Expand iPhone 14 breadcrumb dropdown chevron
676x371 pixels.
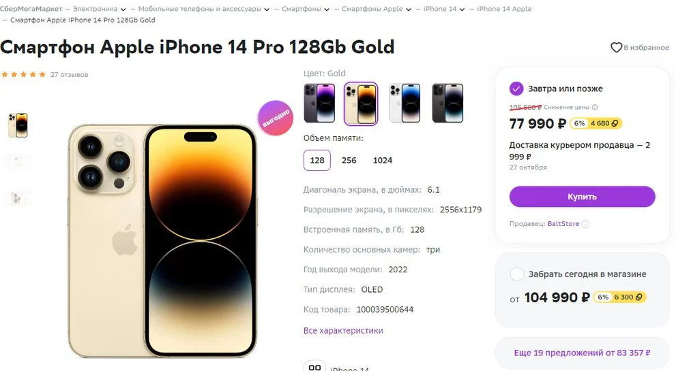pos(462,9)
